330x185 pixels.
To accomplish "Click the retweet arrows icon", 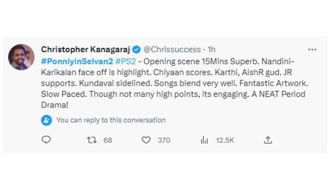I will click(x=92, y=140).
